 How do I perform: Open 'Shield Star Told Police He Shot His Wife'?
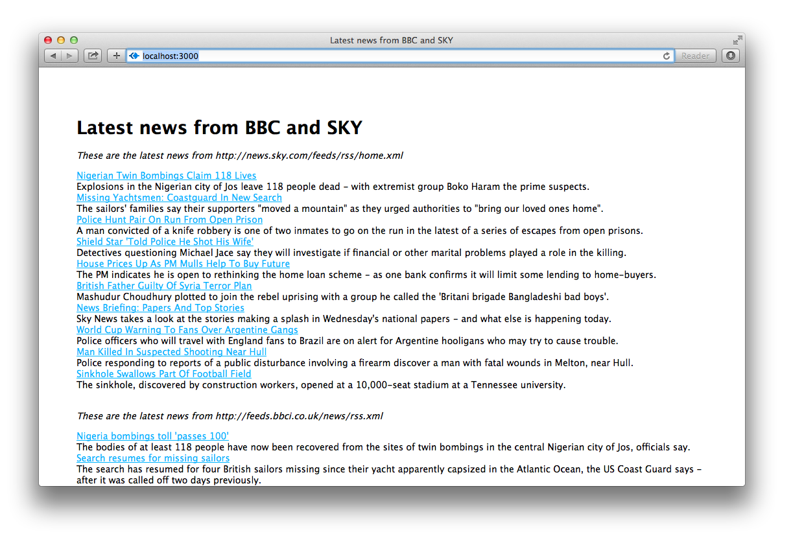pos(165,242)
